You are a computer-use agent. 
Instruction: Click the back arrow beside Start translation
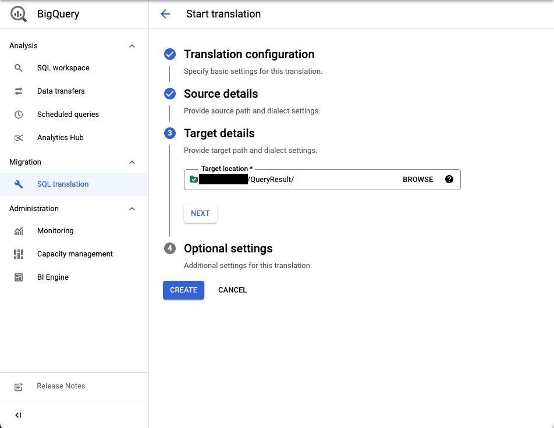click(x=165, y=14)
